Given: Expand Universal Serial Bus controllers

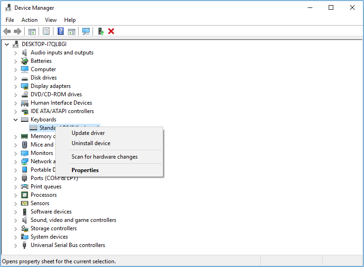Looking at the screenshot, I should [15, 245].
